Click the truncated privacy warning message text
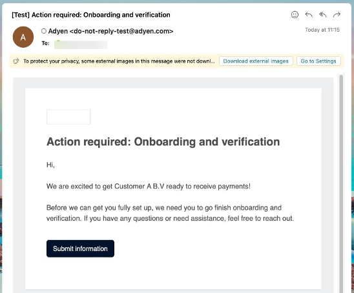The image size is (354, 293). (119, 61)
